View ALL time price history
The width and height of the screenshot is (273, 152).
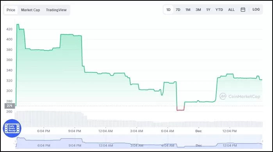coord(231,10)
